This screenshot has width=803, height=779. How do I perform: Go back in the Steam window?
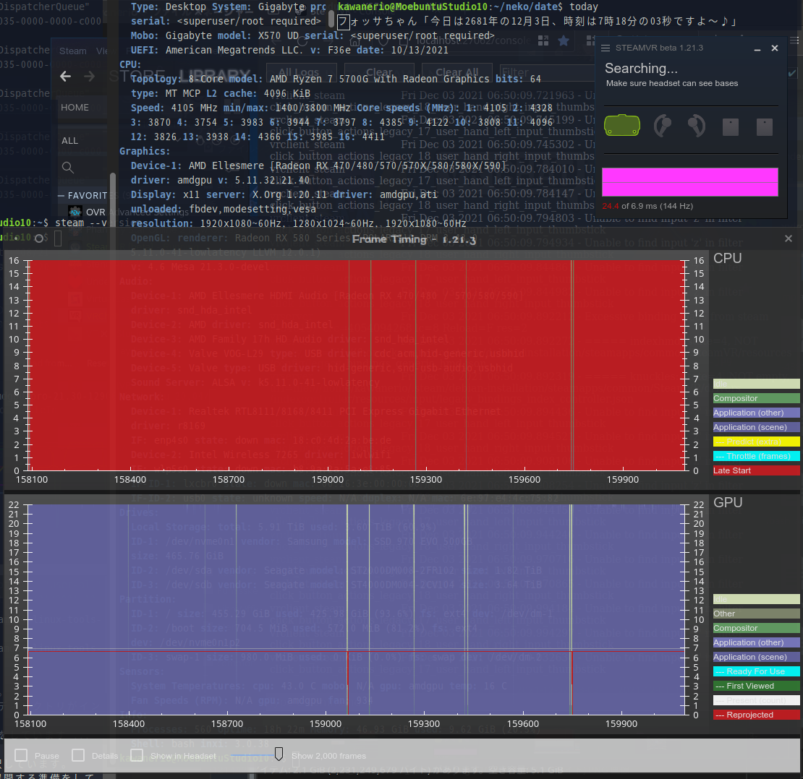point(65,77)
